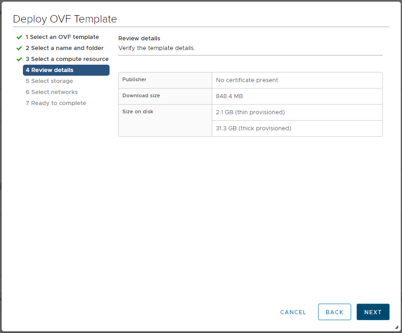Click the Size on disk label
Viewport: 402px width, 333px height.
[138, 112]
